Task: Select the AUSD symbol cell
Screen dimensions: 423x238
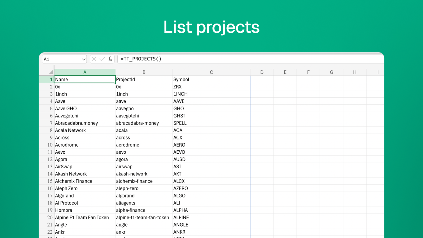Action: 211,159
